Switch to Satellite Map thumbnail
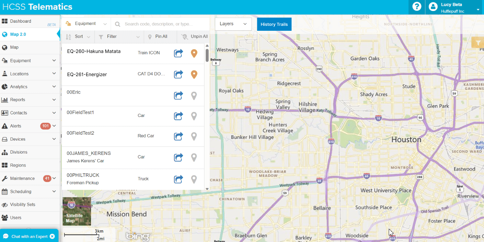This screenshot has width=484, height=242. point(77,211)
